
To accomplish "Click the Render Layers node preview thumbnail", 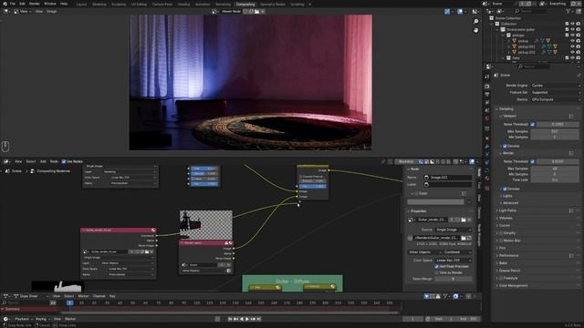I will [206, 225].
